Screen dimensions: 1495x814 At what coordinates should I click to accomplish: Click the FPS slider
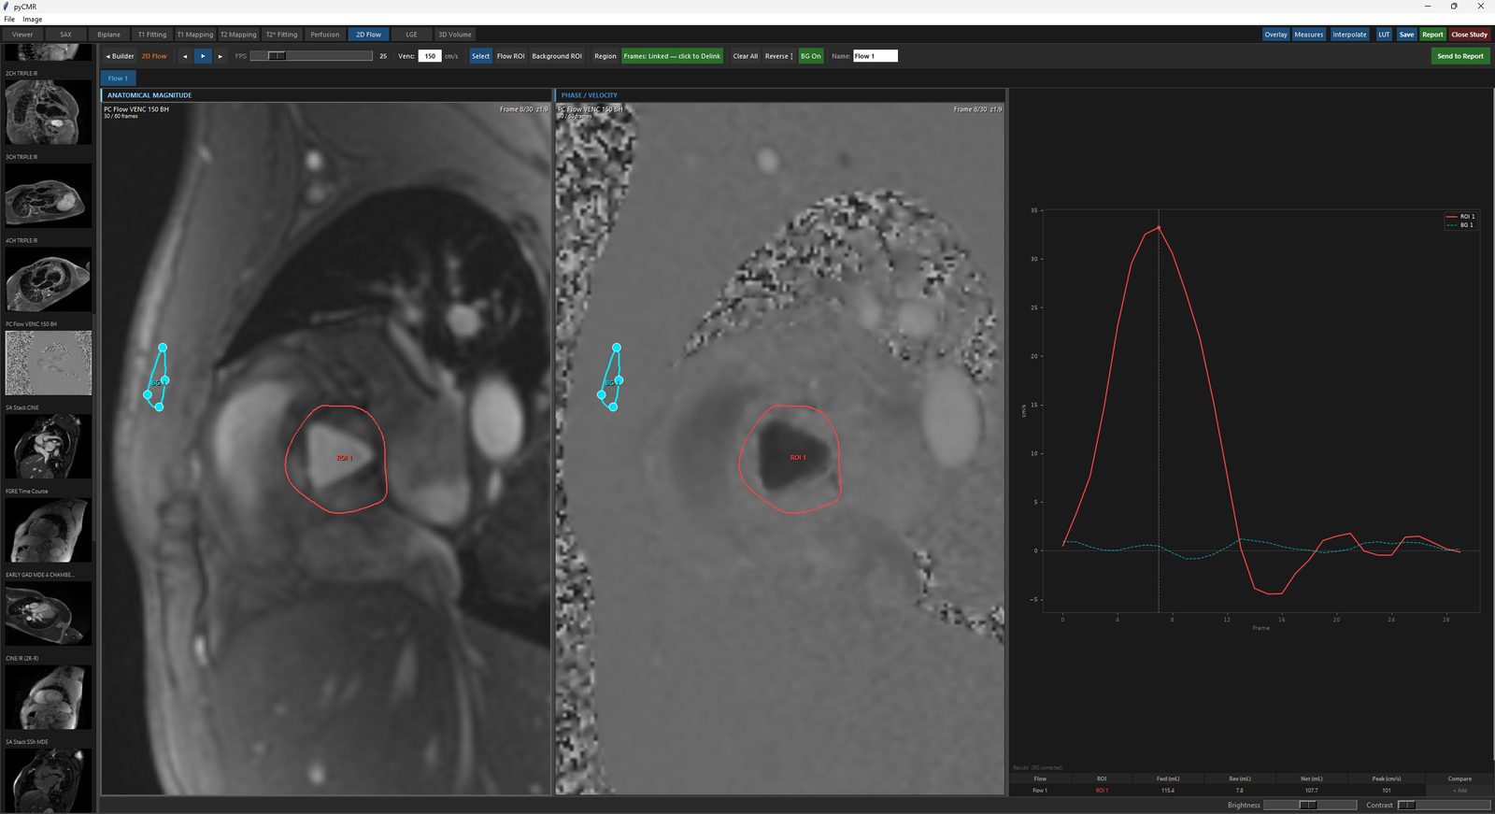tap(311, 56)
